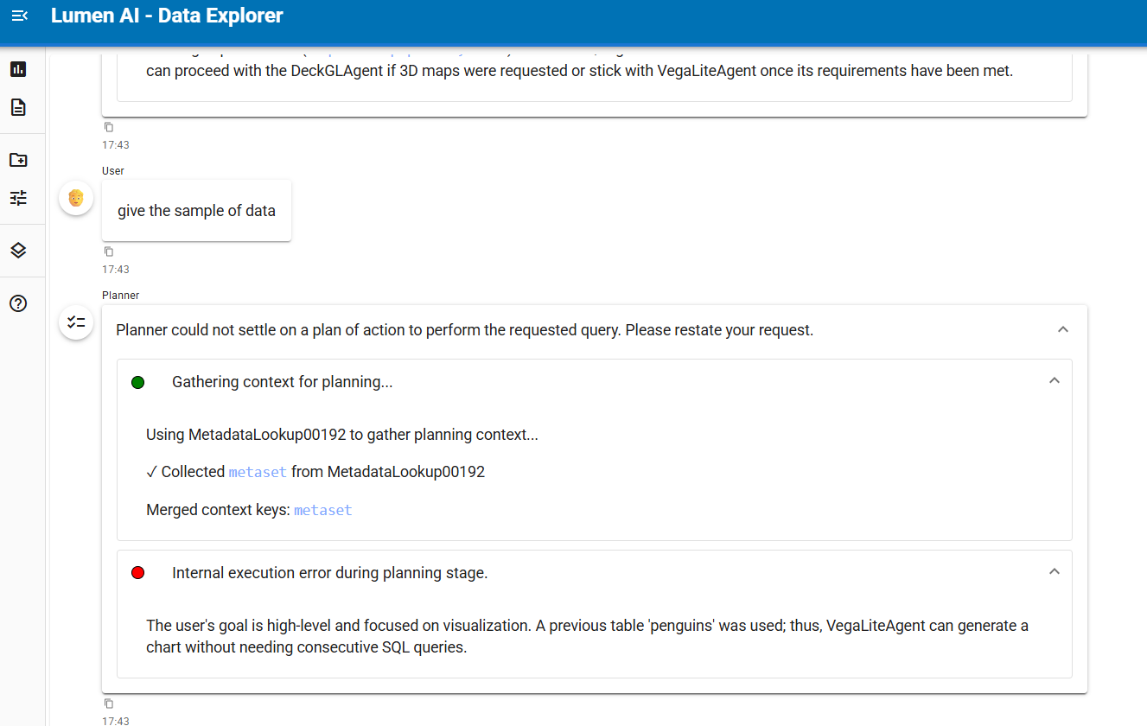
Task: Open the layers icon in sidebar
Action: point(18,251)
